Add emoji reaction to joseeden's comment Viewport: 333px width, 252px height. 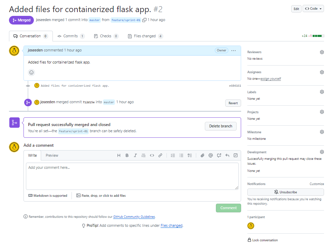tap(31, 72)
